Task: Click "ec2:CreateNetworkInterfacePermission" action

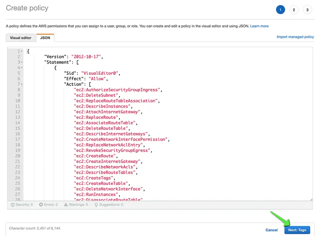Action: click(120, 140)
